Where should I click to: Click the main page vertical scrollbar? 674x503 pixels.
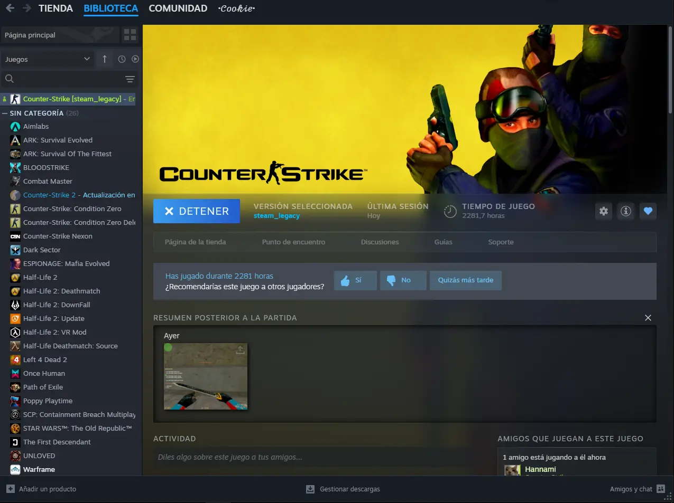pos(671,69)
